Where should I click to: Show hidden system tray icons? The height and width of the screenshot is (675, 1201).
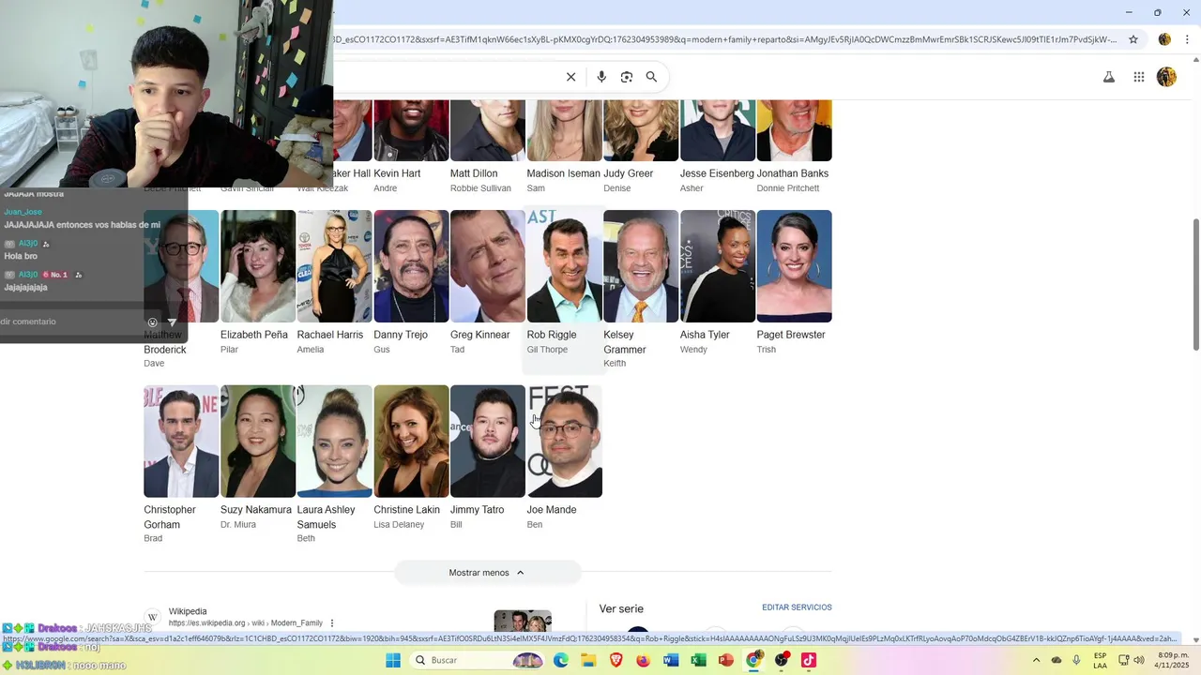click(1036, 660)
